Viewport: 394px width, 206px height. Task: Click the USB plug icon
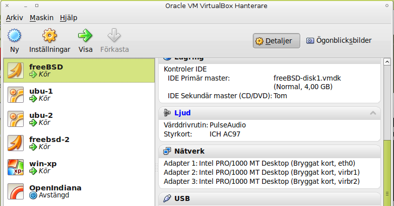click(x=167, y=198)
